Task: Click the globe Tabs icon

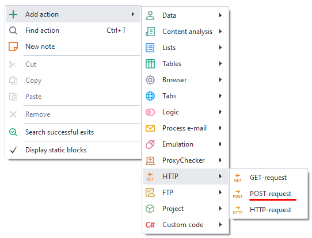Action: click(x=150, y=96)
